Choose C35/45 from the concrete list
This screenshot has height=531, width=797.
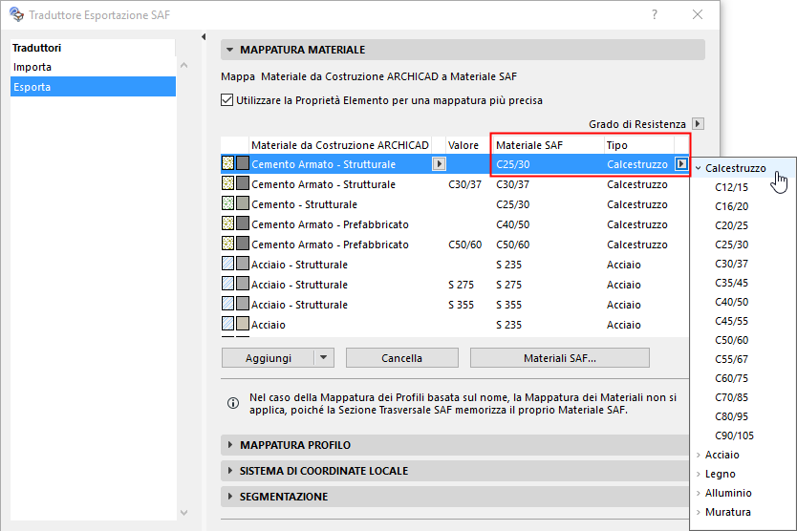[x=731, y=283]
